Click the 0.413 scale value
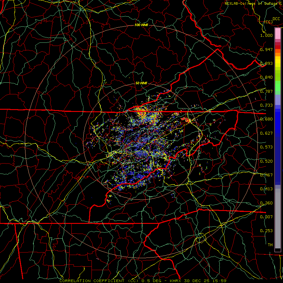Image resolution: width=283 pixels, height=283 pixels. 266,189
